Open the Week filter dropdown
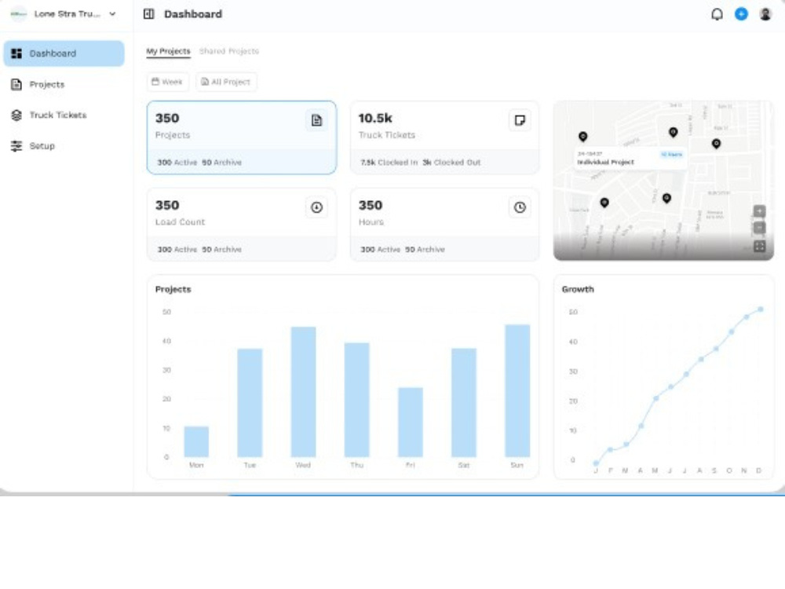 coord(168,82)
